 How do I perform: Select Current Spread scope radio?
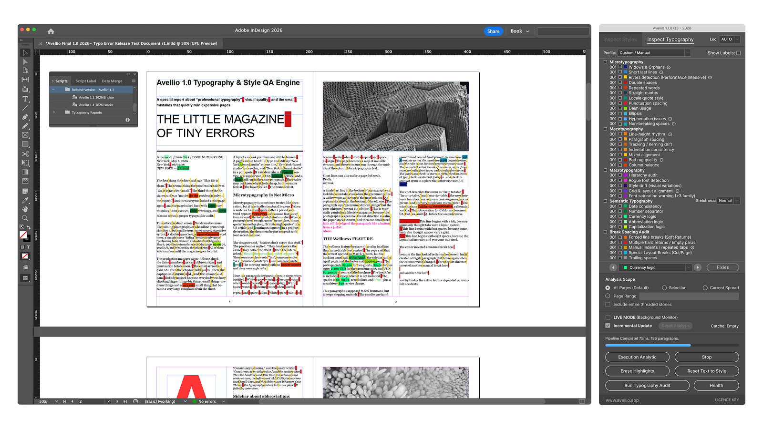[x=705, y=288]
